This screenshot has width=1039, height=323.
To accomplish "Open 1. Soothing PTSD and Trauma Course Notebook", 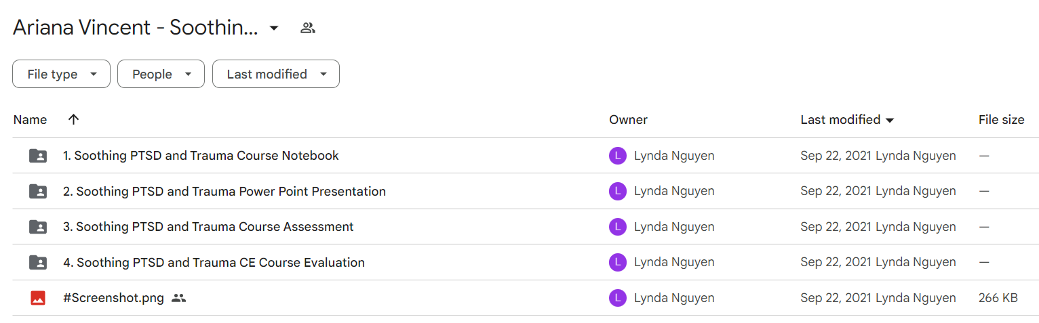I will pos(201,156).
